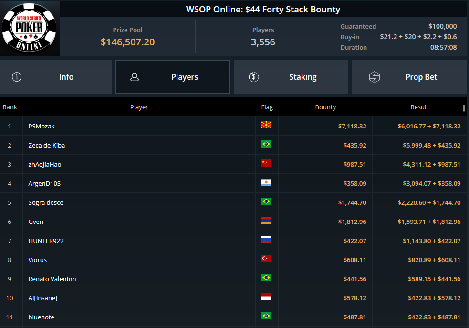Click PSMozak's North Macedonia flag
469x328 pixels.
click(x=266, y=125)
